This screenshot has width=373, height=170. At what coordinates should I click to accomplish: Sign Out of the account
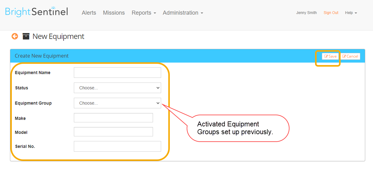tap(331, 13)
